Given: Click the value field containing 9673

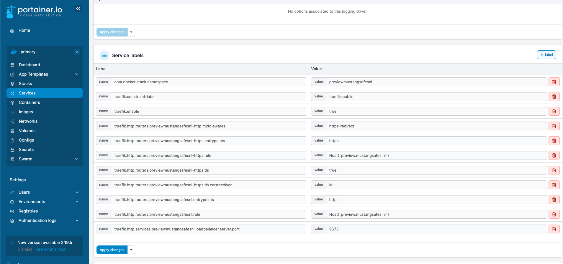Looking at the screenshot, I should click(436, 229).
